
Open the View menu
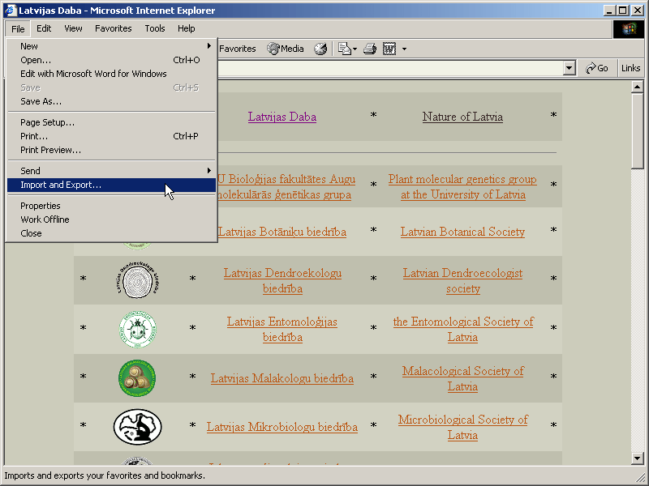(x=73, y=28)
